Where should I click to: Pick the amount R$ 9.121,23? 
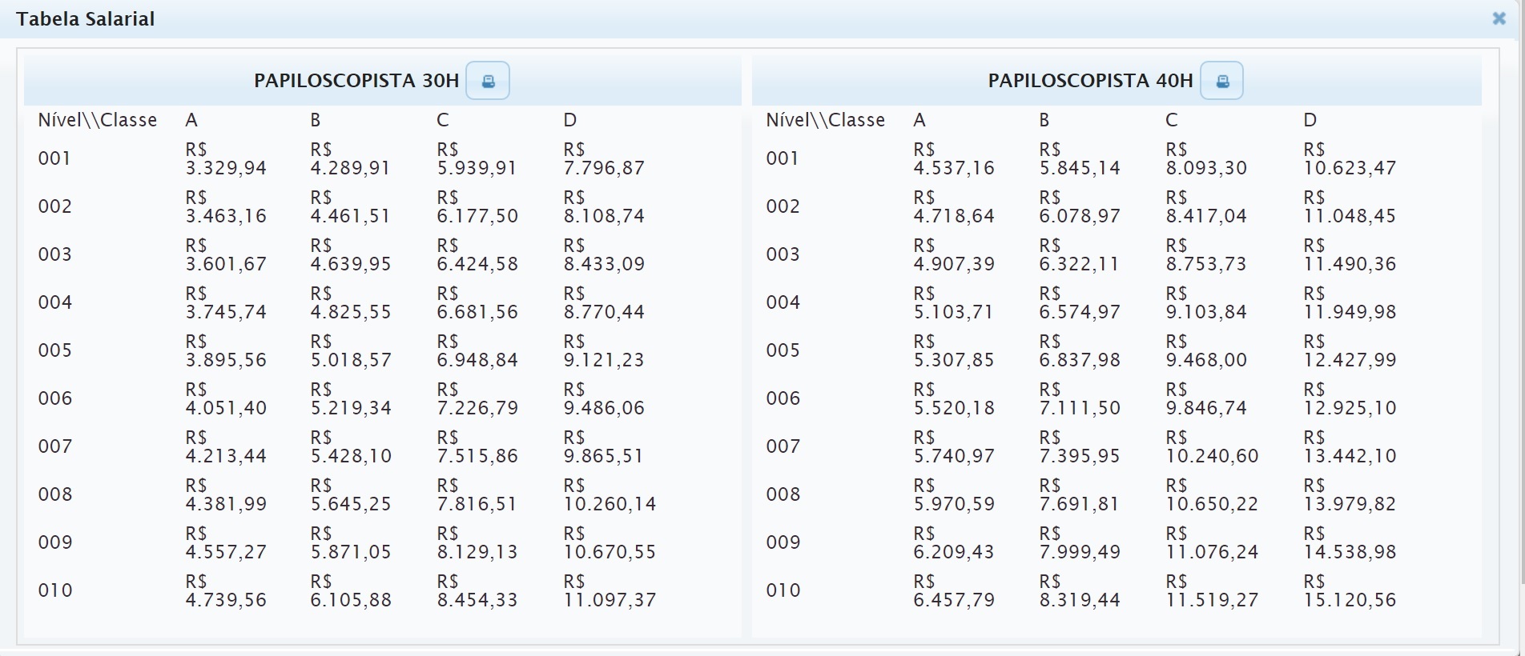pyautogui.click(x=604, y=351)
